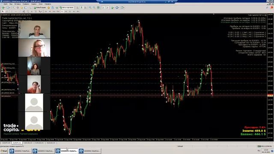Viewport: 274px width, 154px height.
Task: Switch timeframe to H4
Action: pos(66,12)
